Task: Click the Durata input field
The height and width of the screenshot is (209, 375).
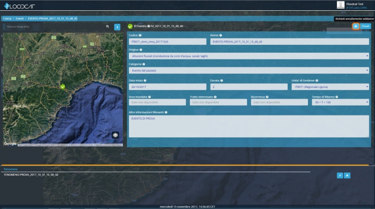Action: [248, 87]
